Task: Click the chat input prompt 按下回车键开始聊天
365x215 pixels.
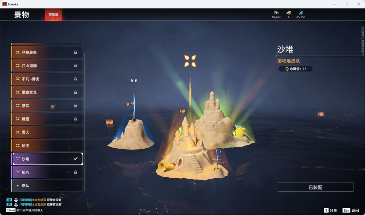Action: coord(30,210)
